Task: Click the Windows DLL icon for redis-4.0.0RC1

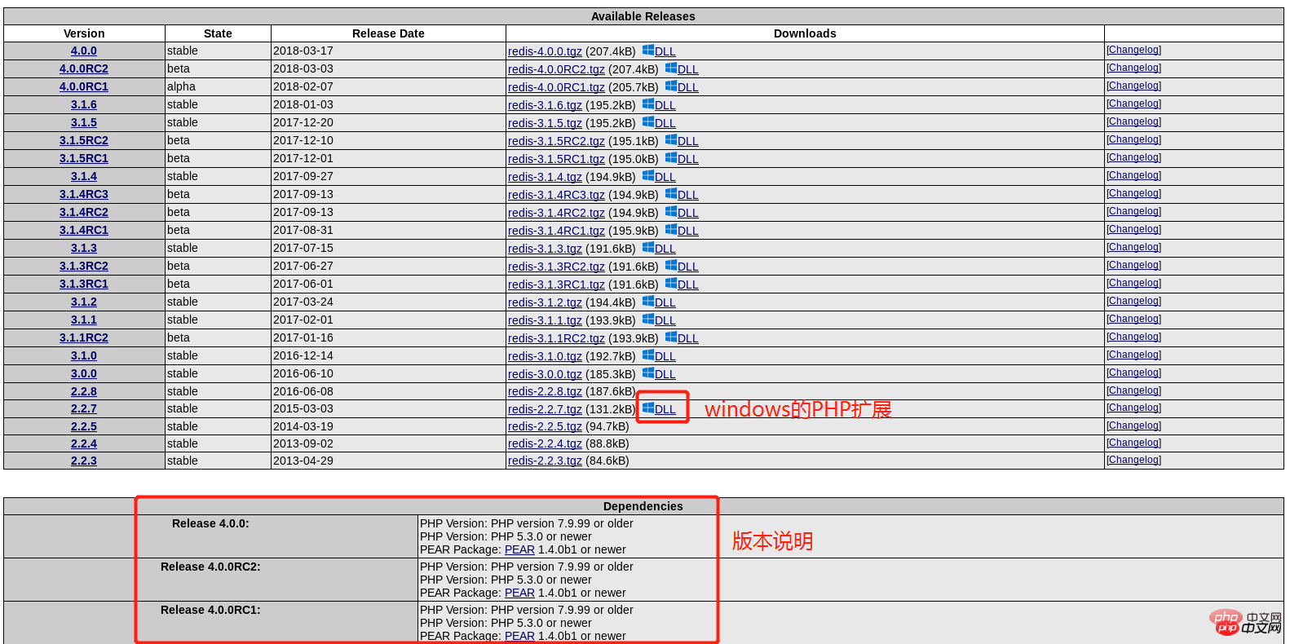Action: [x=671, y=86]
